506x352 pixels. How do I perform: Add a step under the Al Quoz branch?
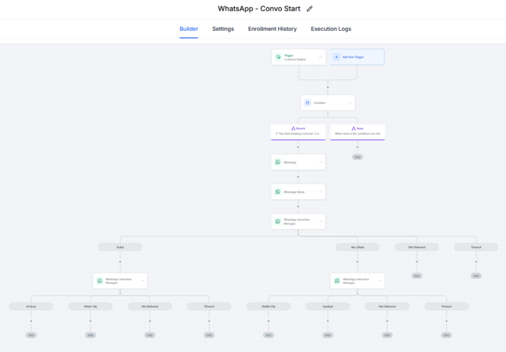tap(31, 321)
